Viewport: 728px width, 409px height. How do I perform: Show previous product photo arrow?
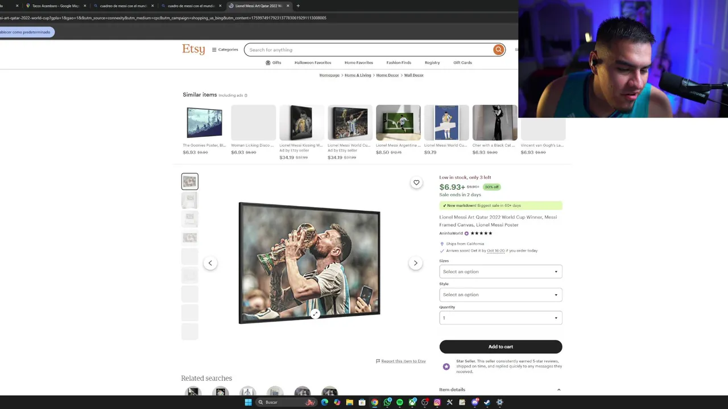click(x=210, y=263)
